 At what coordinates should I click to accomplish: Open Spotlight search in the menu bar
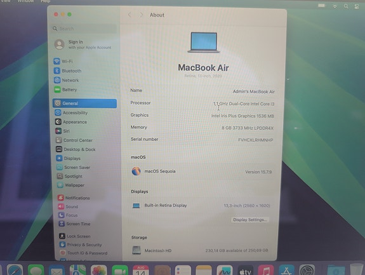click(x=346, y=6)
